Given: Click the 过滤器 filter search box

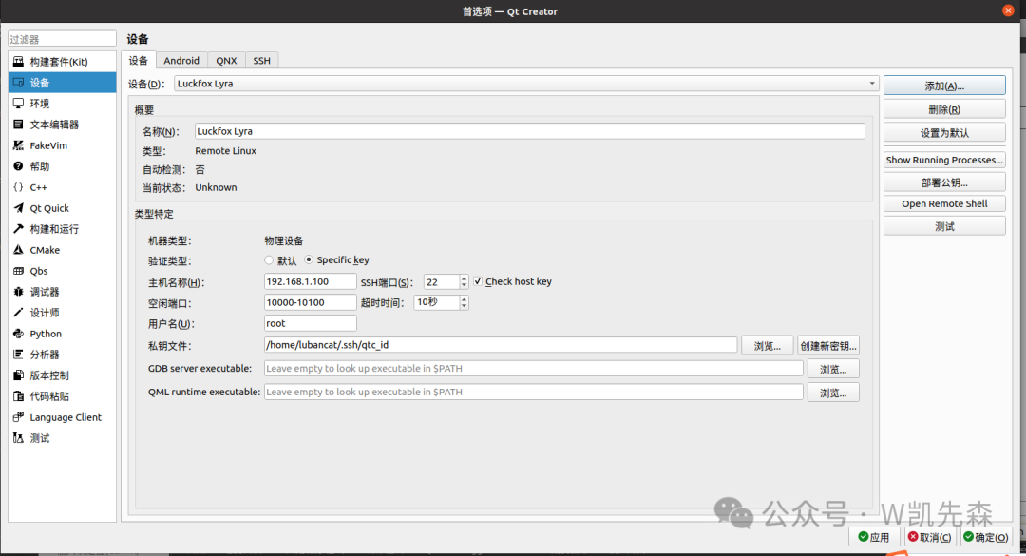Looking at the screenshot, I should [x=60, y=39].
